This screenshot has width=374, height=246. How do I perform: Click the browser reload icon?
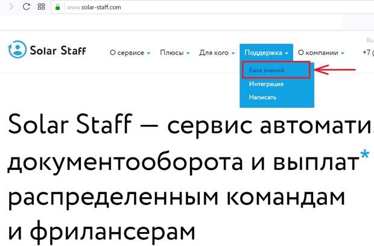(26, 7)
